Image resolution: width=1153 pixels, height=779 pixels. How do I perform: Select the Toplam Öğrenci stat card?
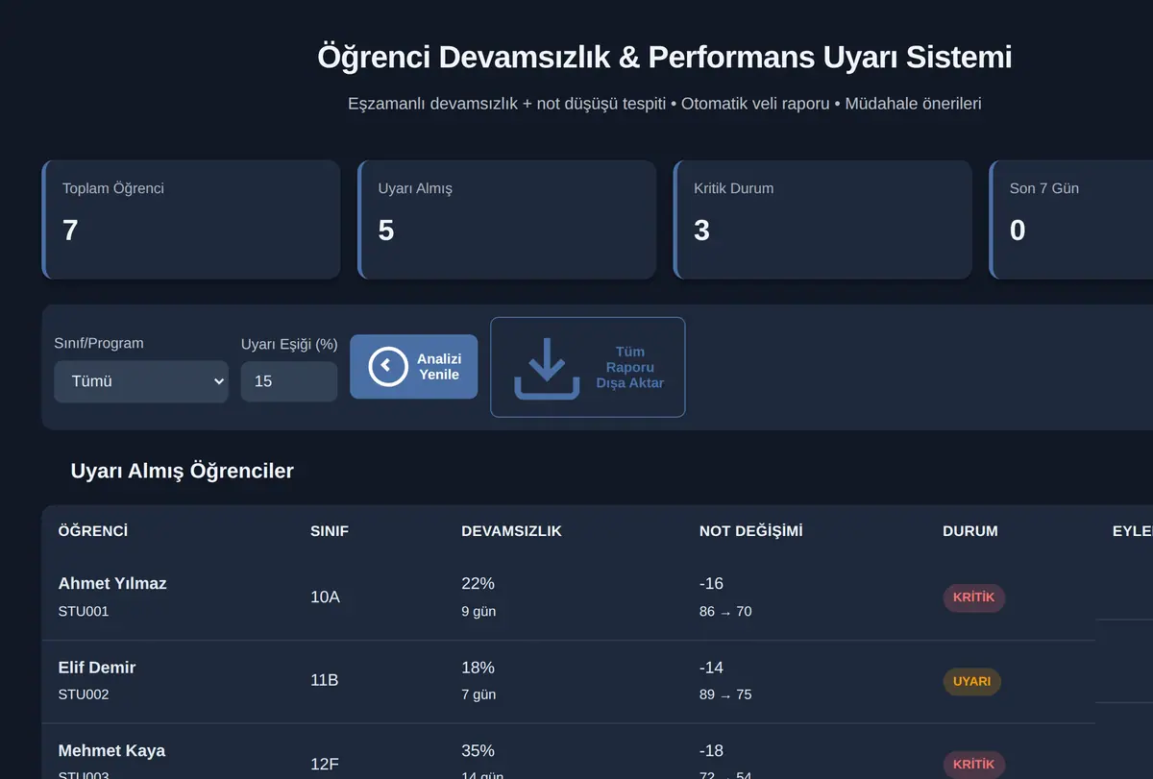tap(191, 220)
